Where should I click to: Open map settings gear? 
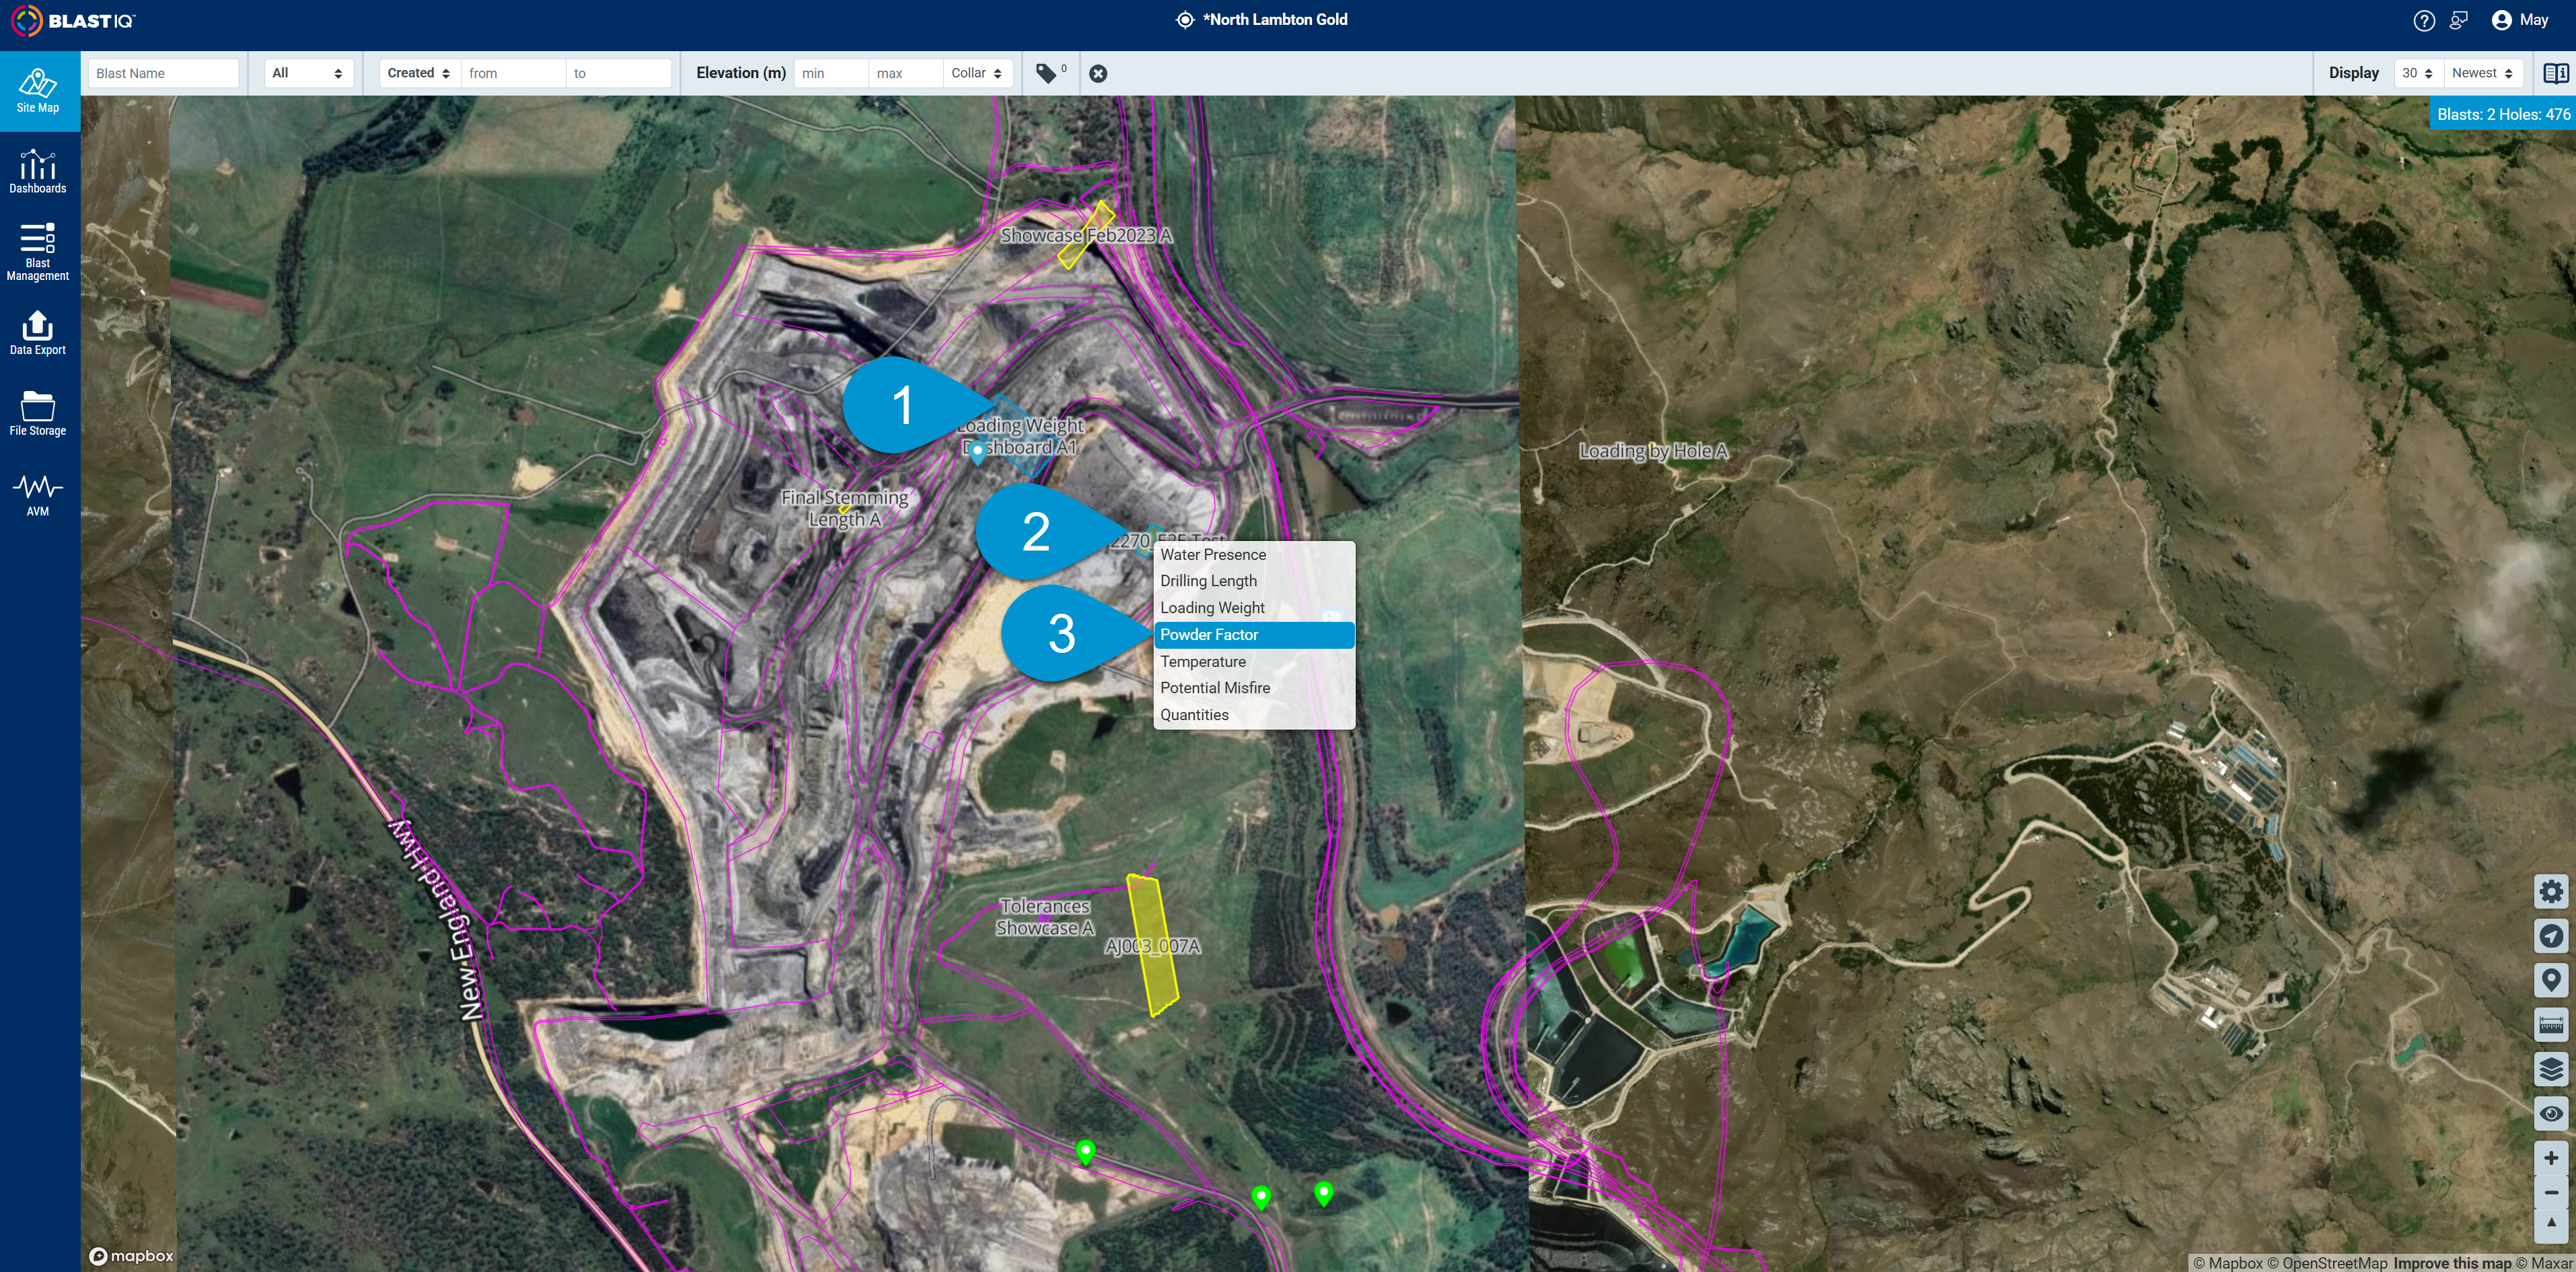(2551, 892)
